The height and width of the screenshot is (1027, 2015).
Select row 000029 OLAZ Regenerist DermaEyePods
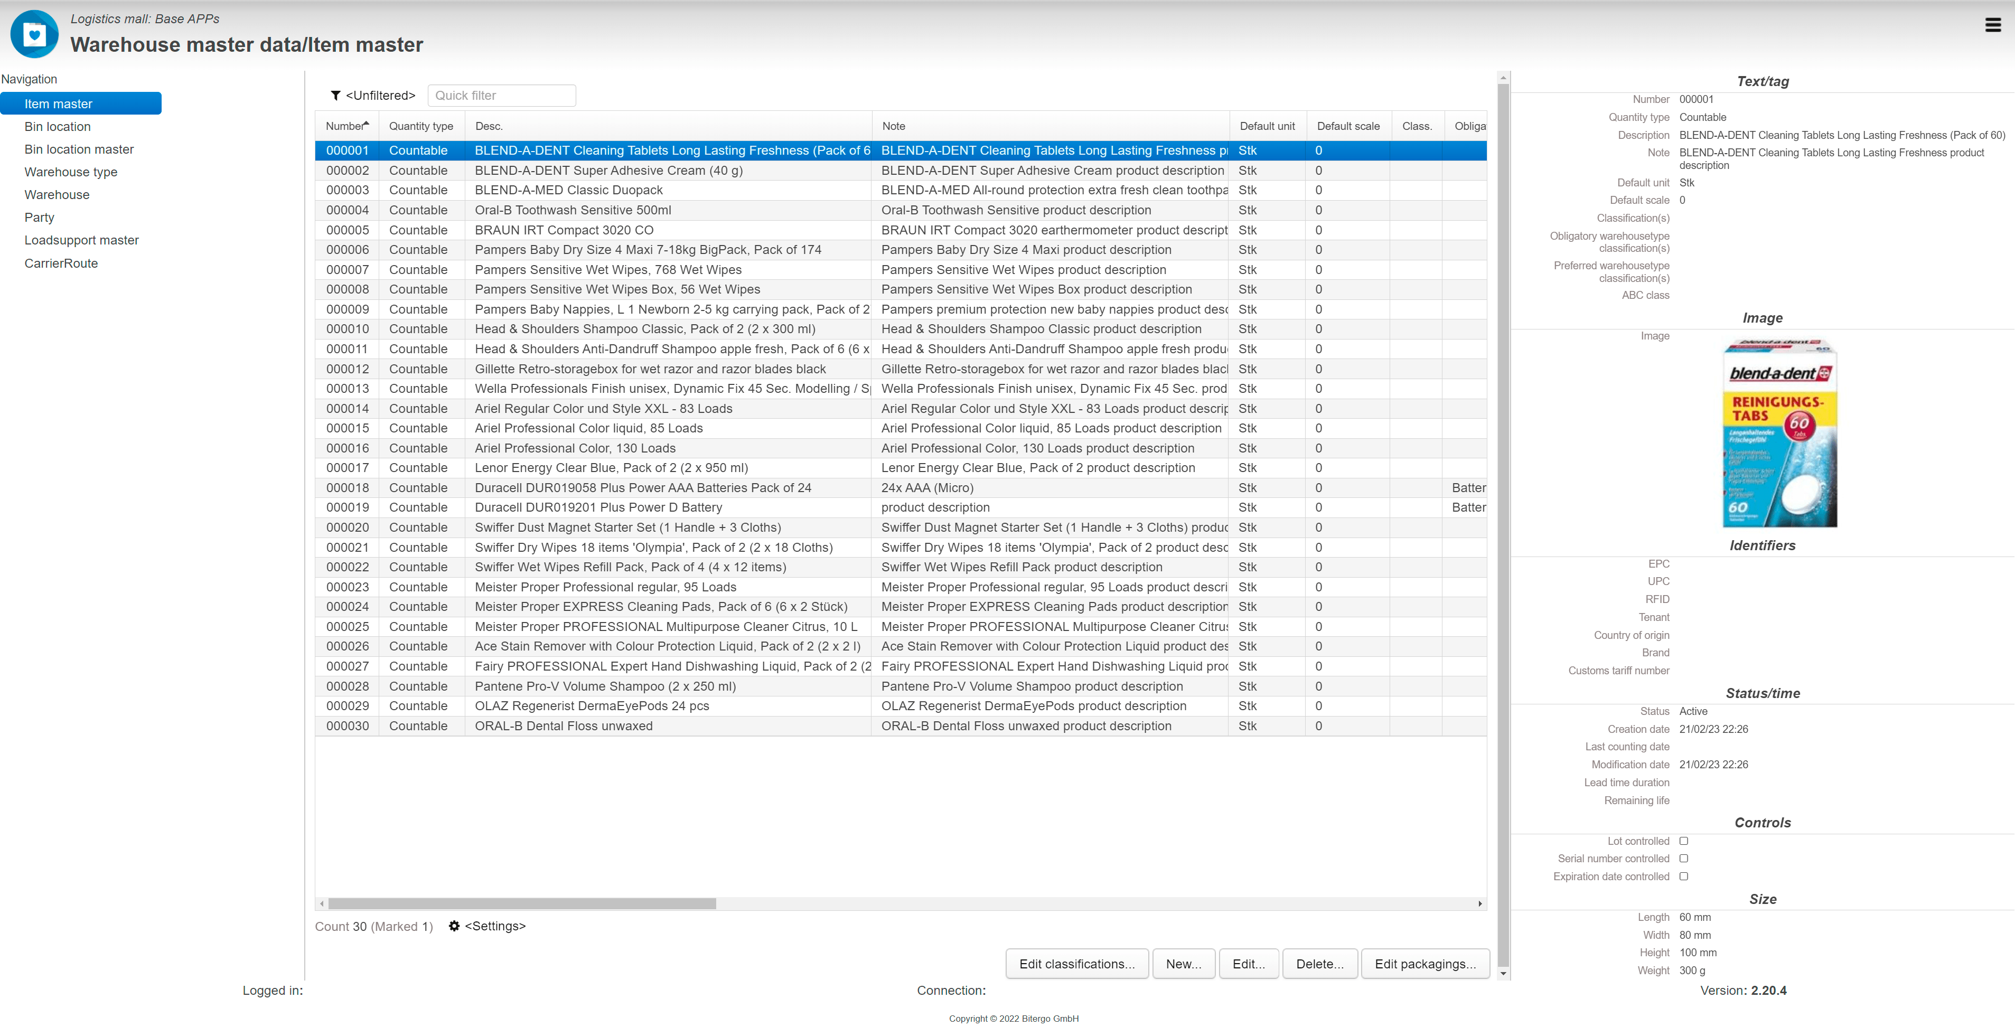[x=901, y=706]
